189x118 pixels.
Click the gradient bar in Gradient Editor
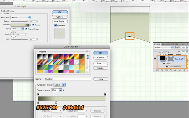(x=72, y=98)
